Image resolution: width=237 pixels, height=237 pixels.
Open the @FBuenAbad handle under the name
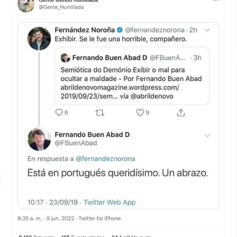pyautogui.click(x=76, y=143)
